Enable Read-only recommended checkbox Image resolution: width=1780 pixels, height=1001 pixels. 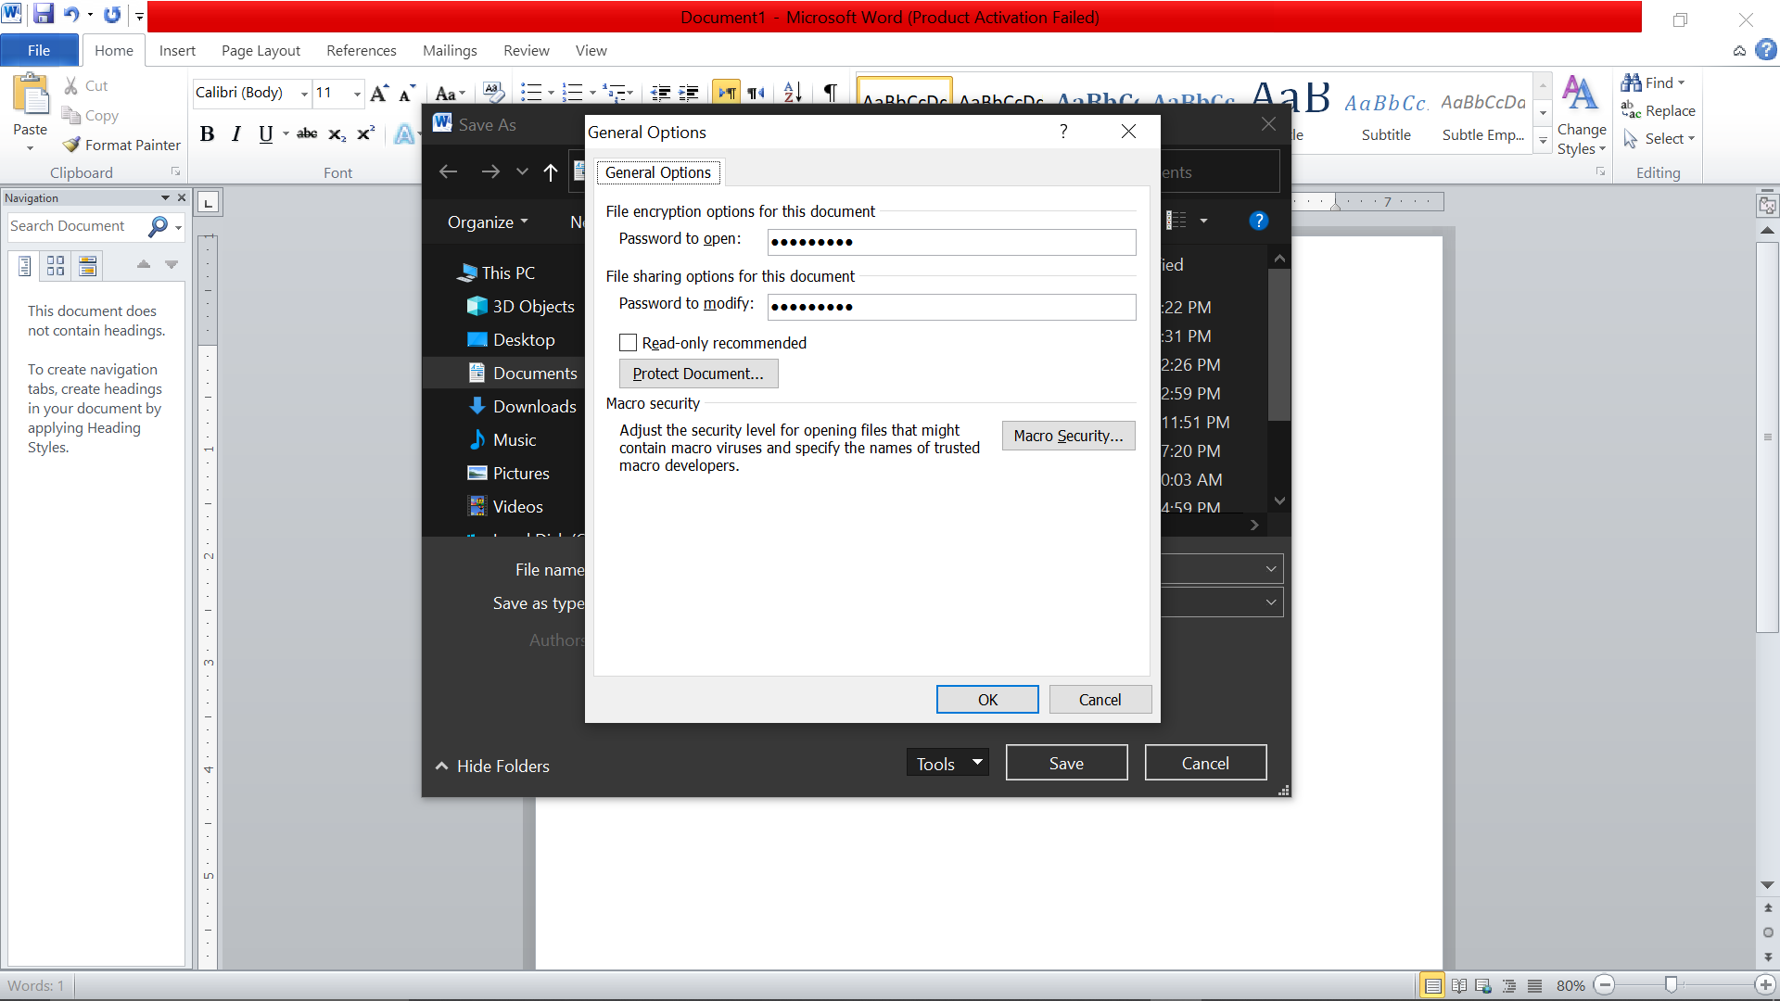click(x=627, y=342)
